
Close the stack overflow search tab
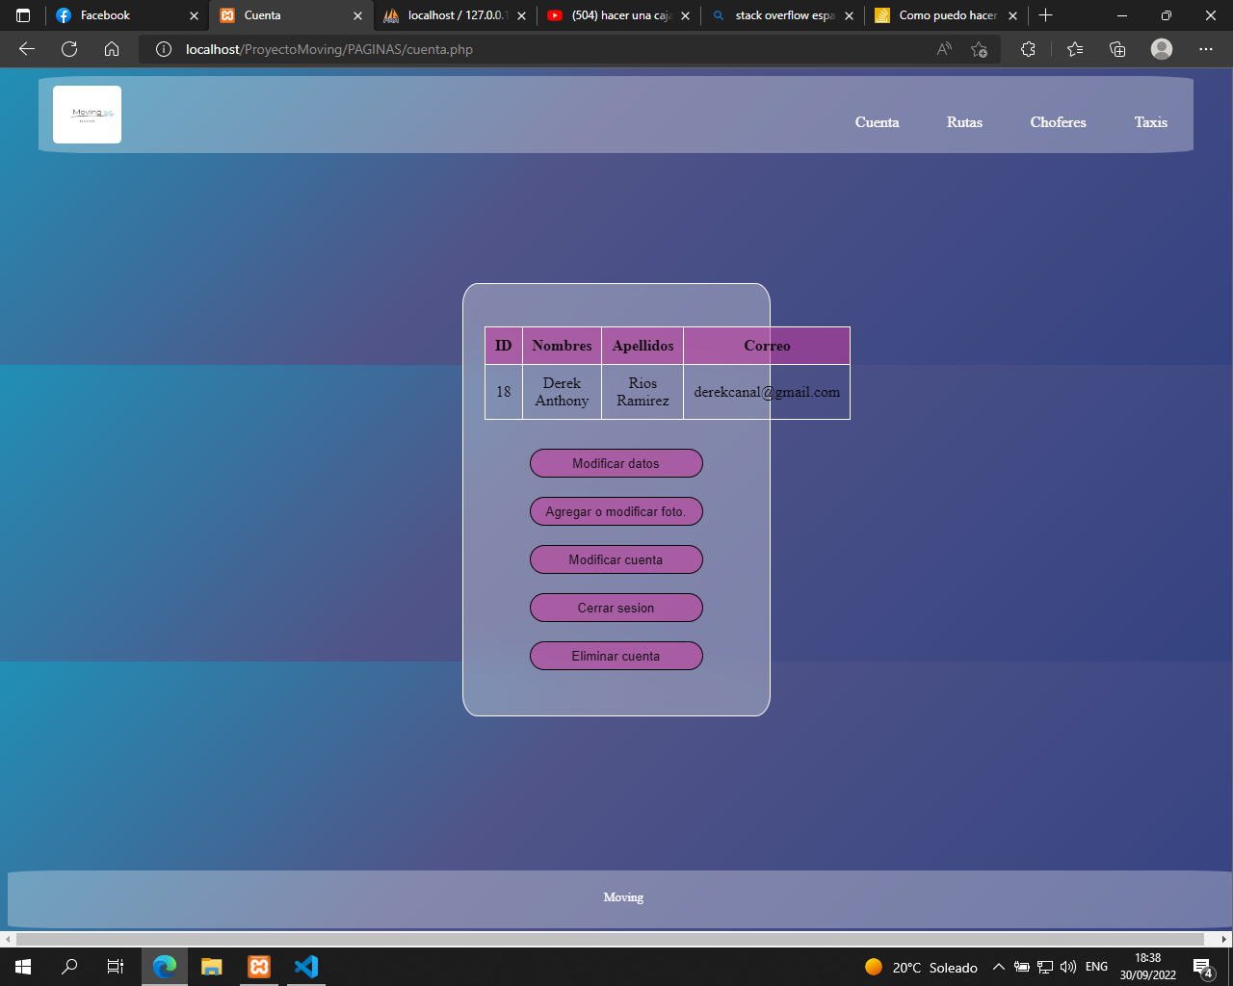click(849, 15)
